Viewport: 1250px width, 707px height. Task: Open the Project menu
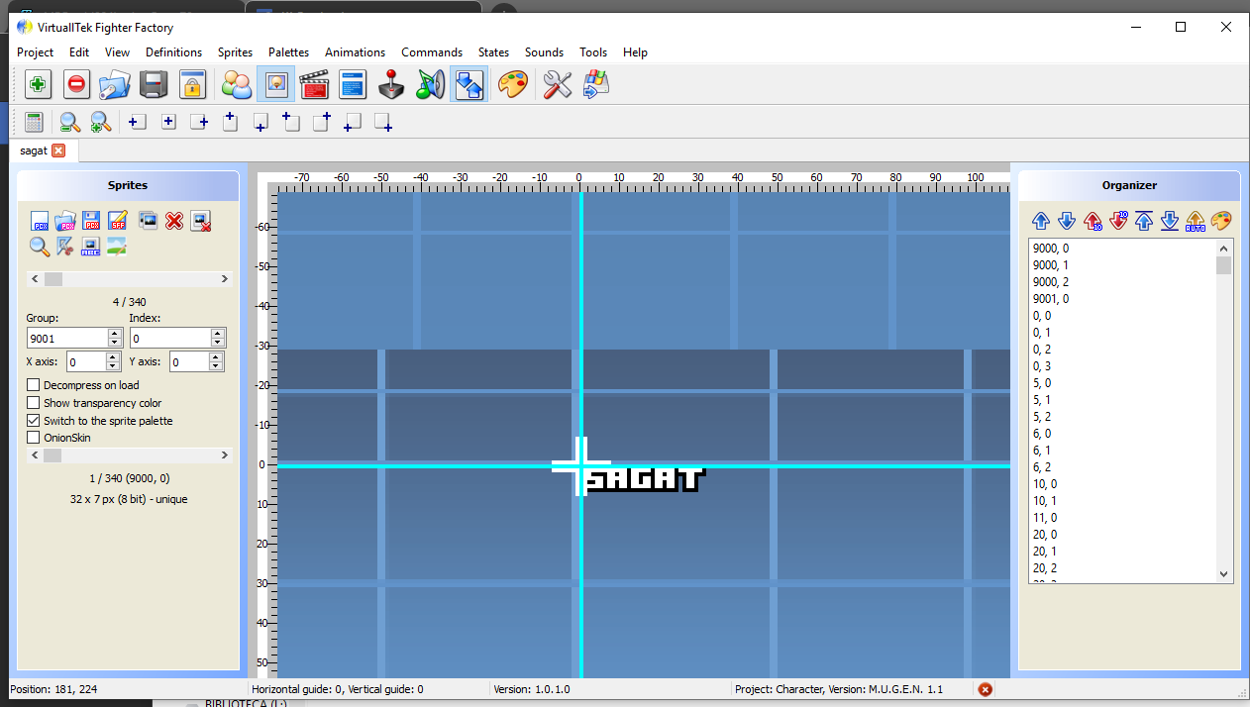[36, 52]
